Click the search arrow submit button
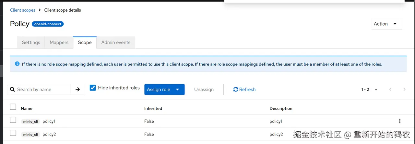The width and height of the screenshot is (415, 144). click(78, 90)
